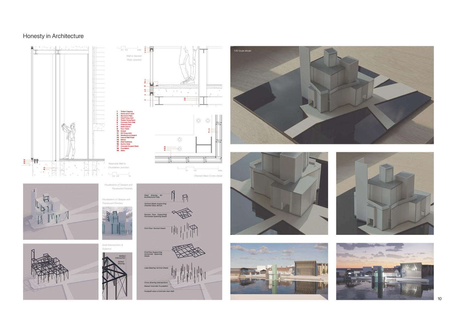The height and width of the screenshot is (323, 457).
Task: Click the 'Timber Capping' legend entry
Action: pyautogui.click(x=126, y=112)
